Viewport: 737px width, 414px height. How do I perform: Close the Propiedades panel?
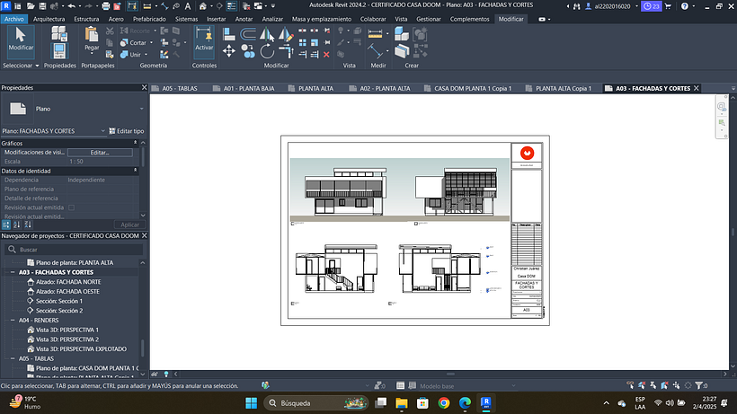tap(145, 88)
